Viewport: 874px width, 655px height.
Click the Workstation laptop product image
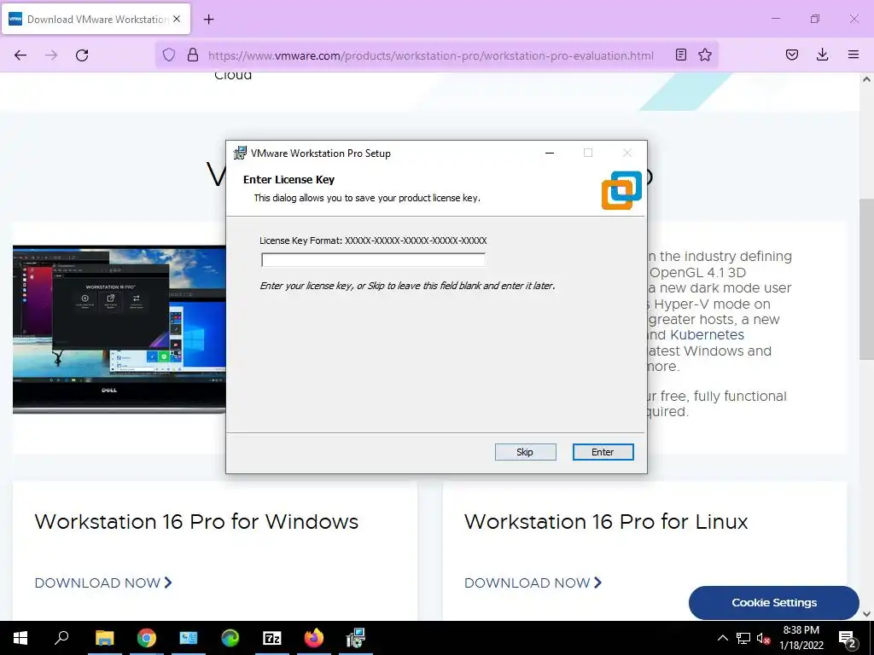[x=119, y=329]
